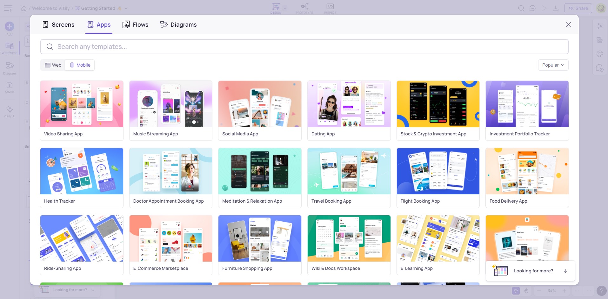The image size is (608, 299).
Task: Click the Search any templates field
Action: 304,47
